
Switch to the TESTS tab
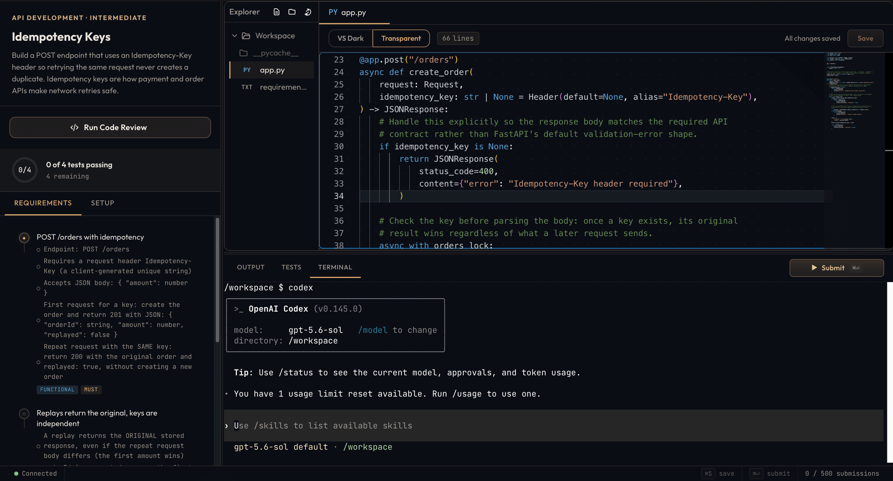point(291,267)
